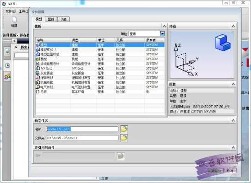The width and height of the screenshot is (251, 183).
Task: Click SYSTEM owner cell in 装配 row
Action: pyautogui.click(x=152, y=59)
